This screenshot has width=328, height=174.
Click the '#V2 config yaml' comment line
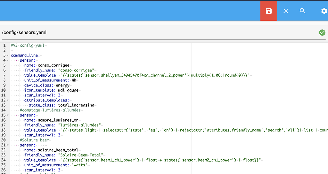tap(28, 45)
